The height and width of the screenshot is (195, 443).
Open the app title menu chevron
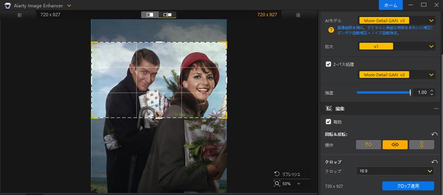[69, 5]
